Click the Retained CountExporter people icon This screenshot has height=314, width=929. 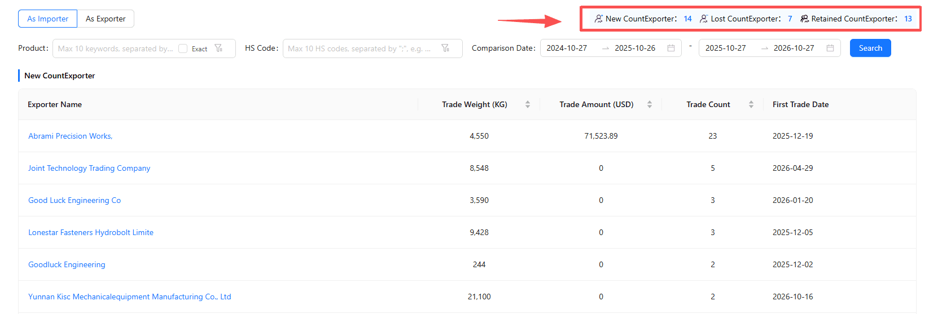pos(805,19)
